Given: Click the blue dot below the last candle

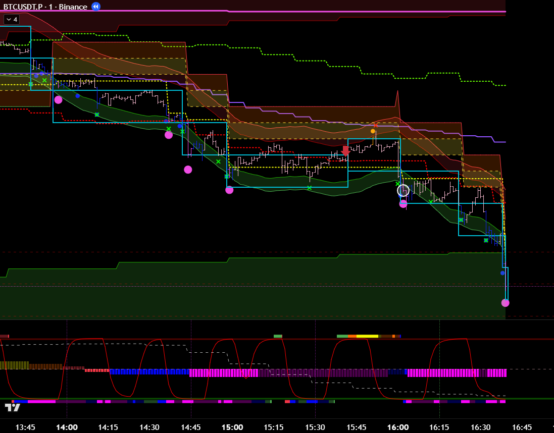Looking at the screenshot, I should pos(502,273).
